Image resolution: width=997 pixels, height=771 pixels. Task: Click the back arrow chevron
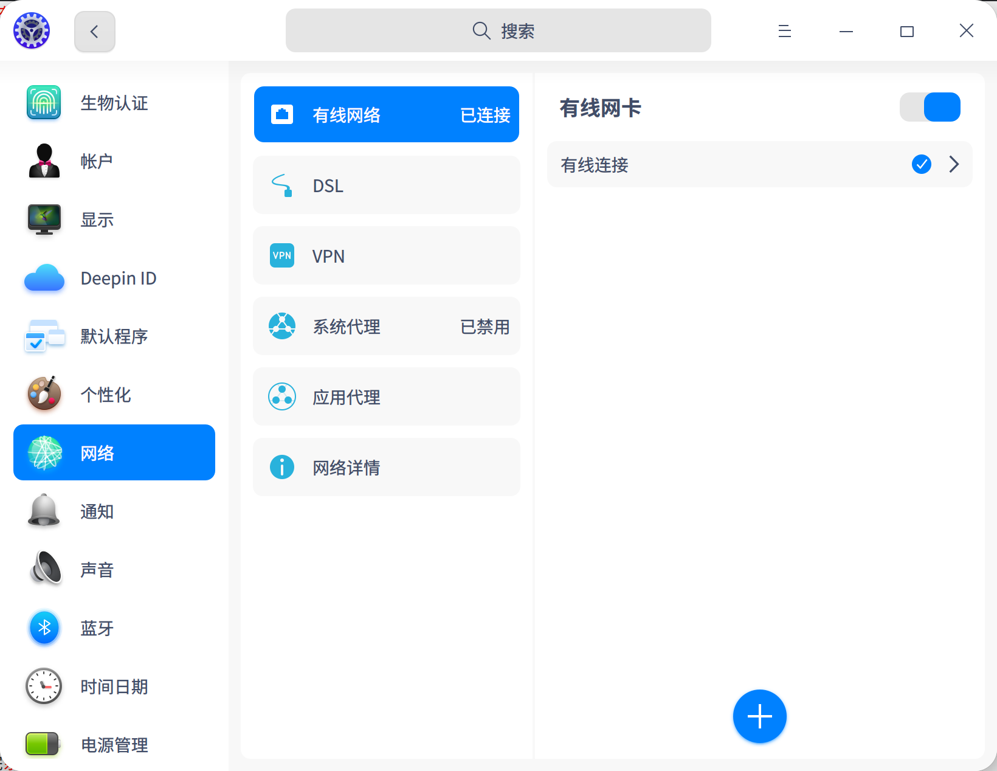pyautogui.click(x=94, y=30)
